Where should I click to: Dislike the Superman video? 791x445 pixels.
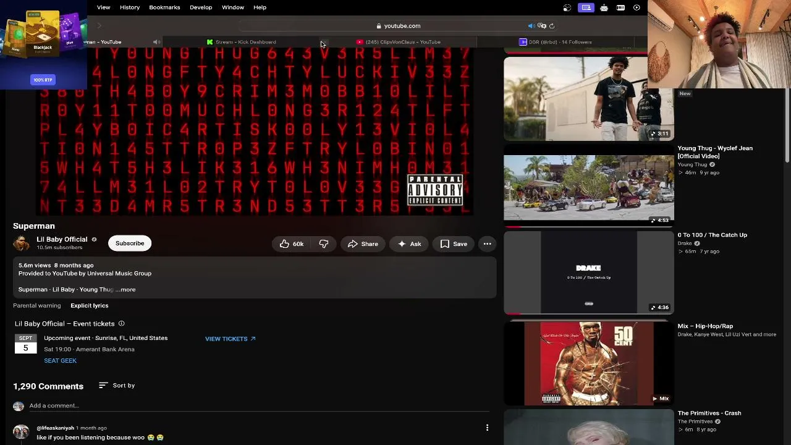pyautogui.click(x=323, y=244)
